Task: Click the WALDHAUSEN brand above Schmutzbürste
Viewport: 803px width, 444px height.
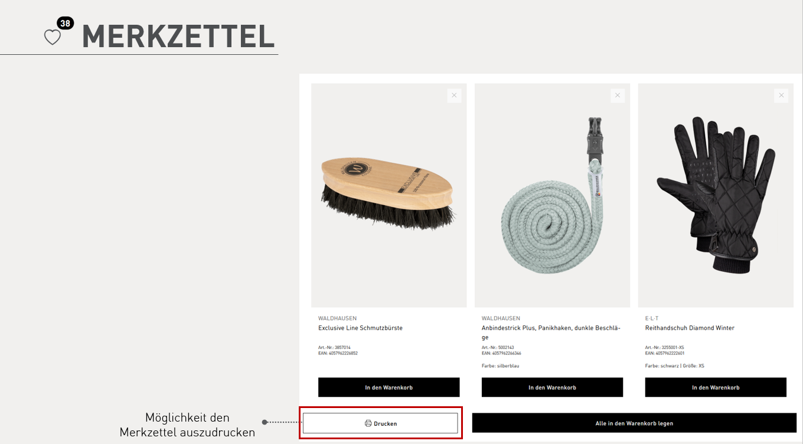Action: [337, 318]
